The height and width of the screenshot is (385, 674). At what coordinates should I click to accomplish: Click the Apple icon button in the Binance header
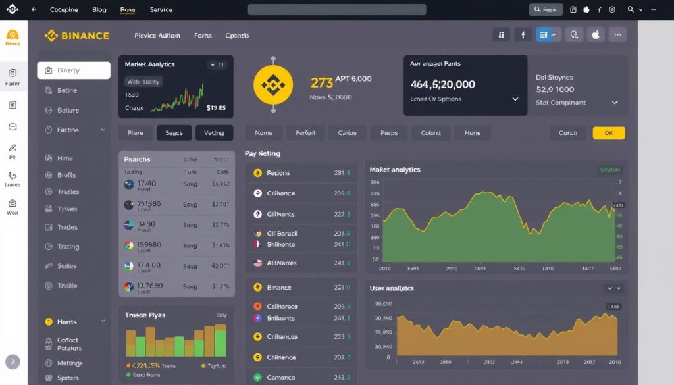tap(596, 35)
